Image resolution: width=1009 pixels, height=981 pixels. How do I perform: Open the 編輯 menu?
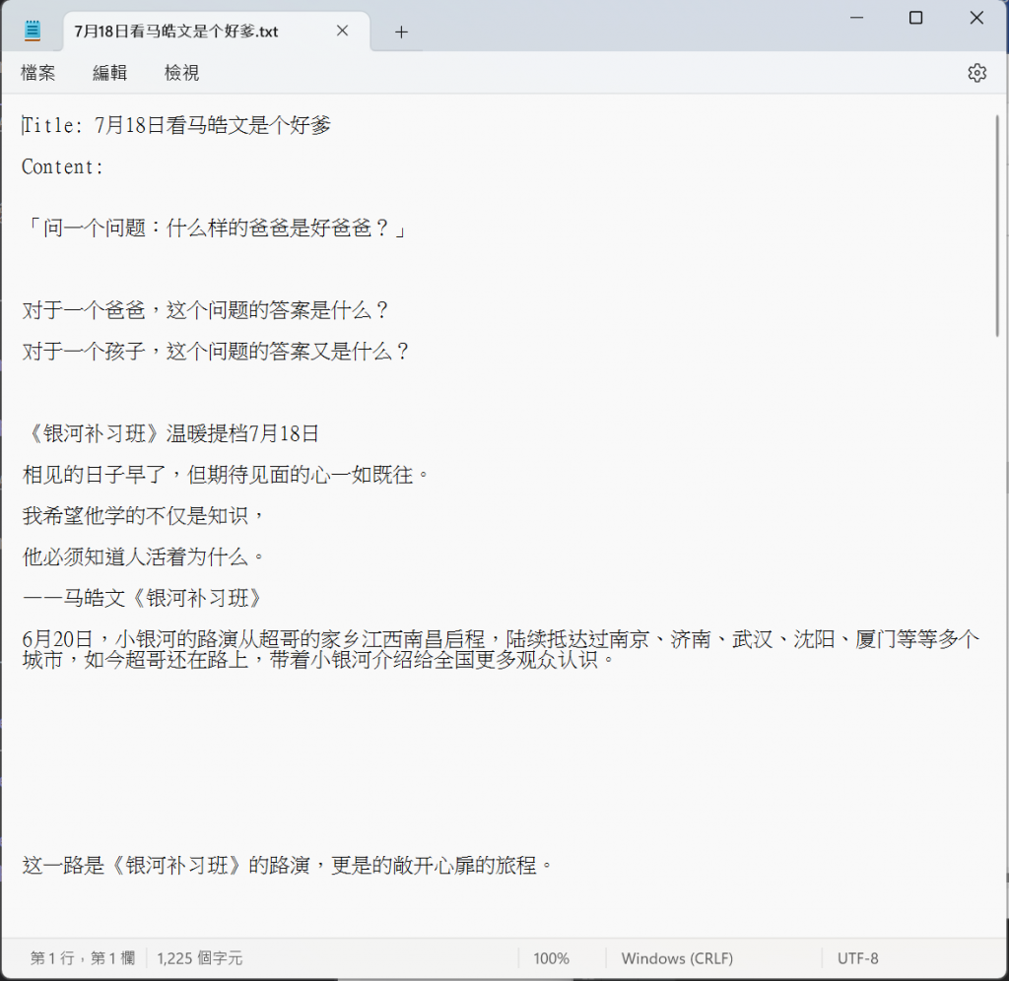coord(110,73)
